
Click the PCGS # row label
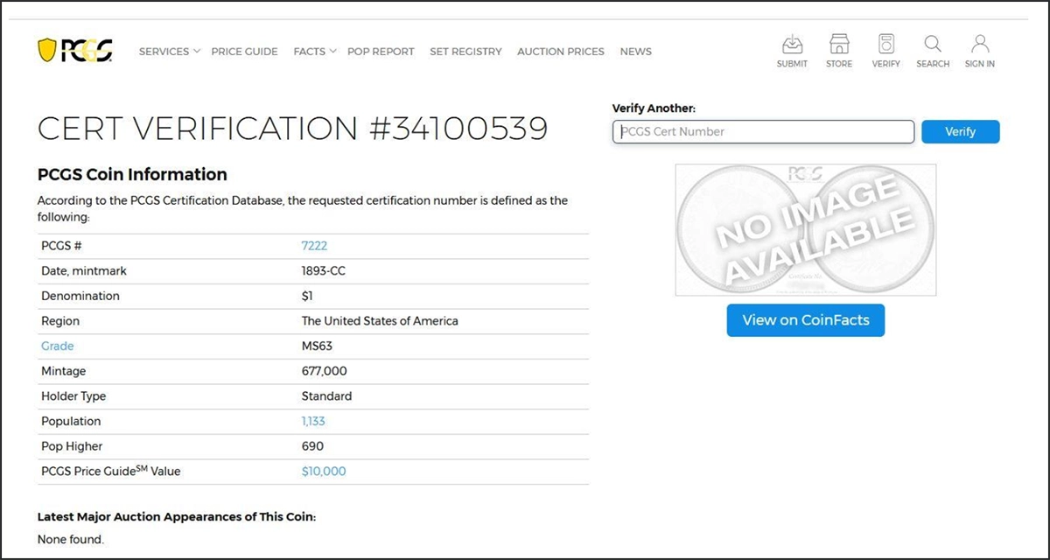(61, 246)
